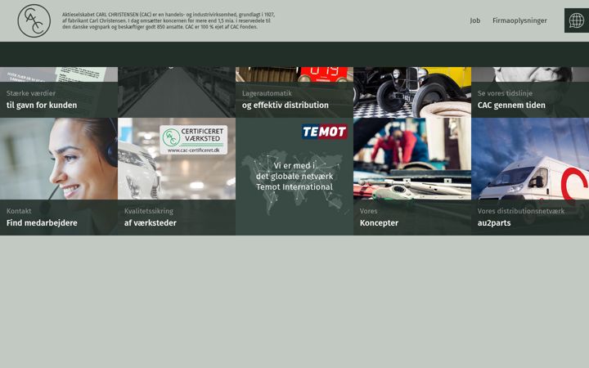Click the world map network graphic
The width and height of the screenshot is (589, 368).
294,182
